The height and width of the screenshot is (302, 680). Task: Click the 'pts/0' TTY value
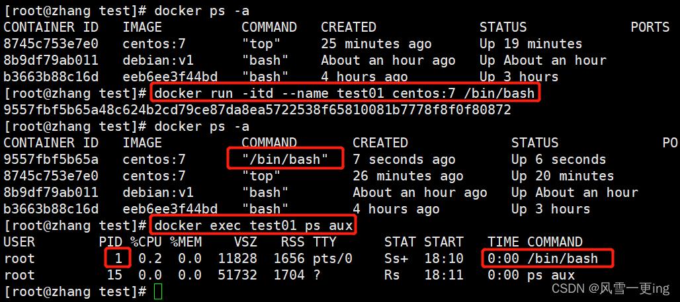(332, 258)
